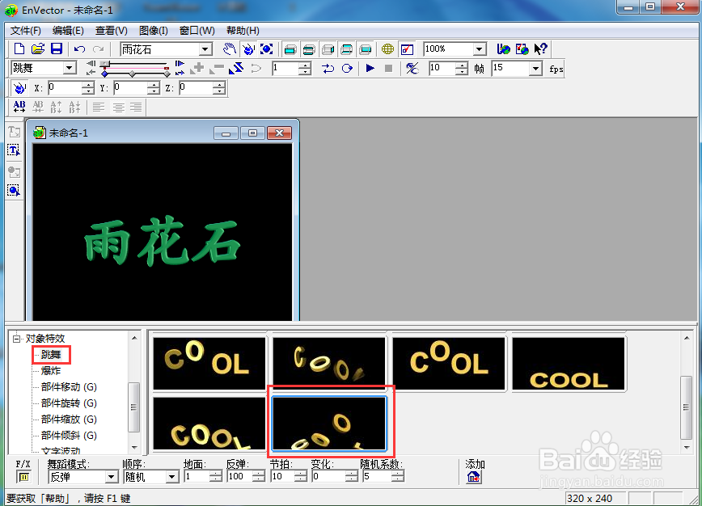This screenshot has width=702, height=506.
Task: Open the 100% zoom dropdown
Action: [479, 48]
